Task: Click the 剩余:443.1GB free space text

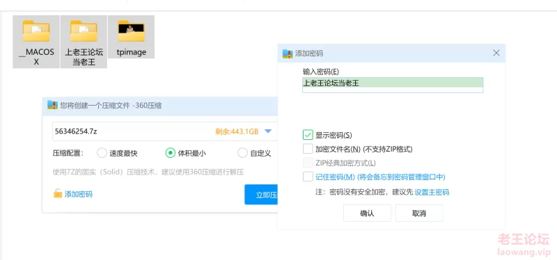Action: (237, 131)
